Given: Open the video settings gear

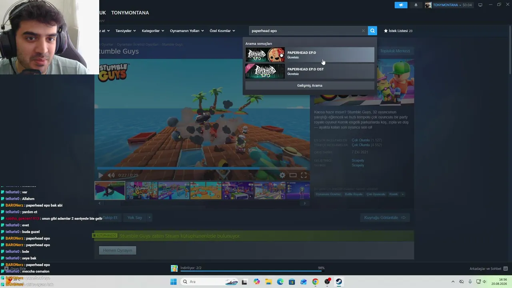Looking at the screenshot, I should click(x=282, y=175).
